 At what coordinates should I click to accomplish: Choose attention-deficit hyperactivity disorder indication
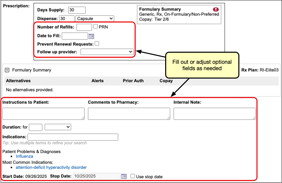click(51, 167)
